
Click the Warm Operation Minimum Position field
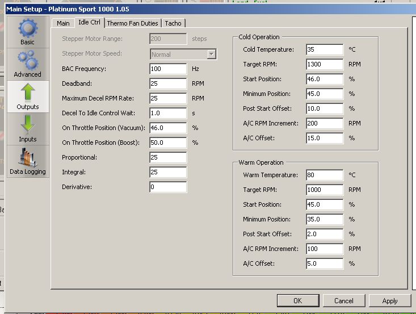[325, 219]
